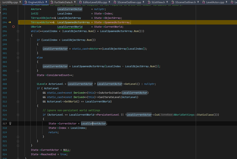Place cursor on 'return;' at line 319
This screenshot has height=159, width=237.
tap(53, 132)
